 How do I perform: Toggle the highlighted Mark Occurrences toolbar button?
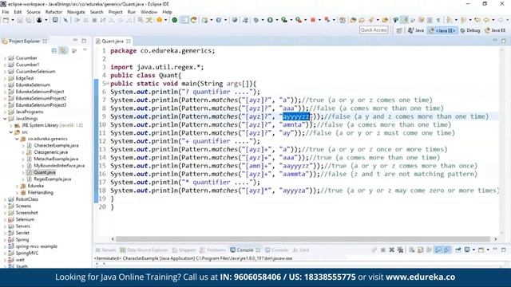pos(405,20)
